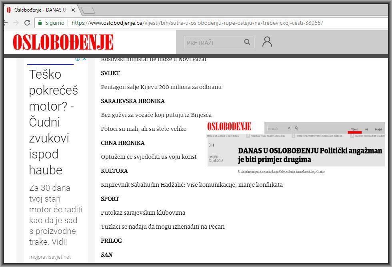
Task: Click the browser back arrow
Action: (6, 23)
